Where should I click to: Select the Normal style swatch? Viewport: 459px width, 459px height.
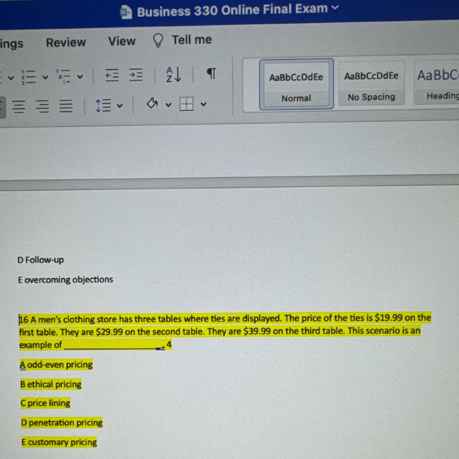[x=296, y=84]
